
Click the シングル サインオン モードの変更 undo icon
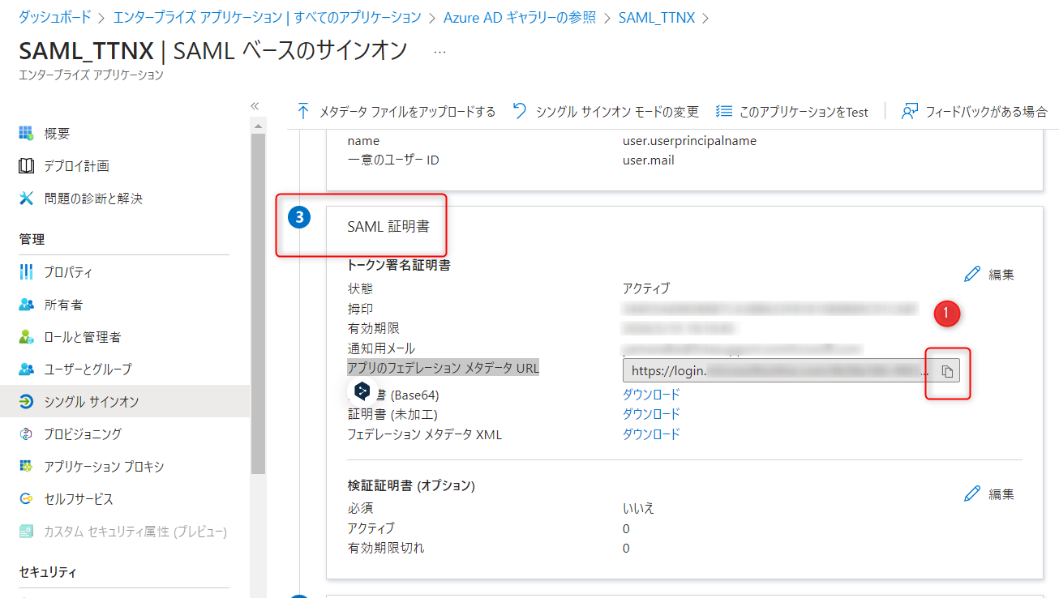point(520,112)
